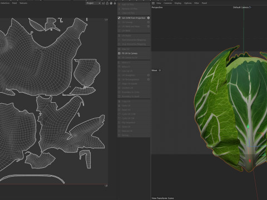
Task: Click Add UV Pins command
Action: tap(128, 4)
